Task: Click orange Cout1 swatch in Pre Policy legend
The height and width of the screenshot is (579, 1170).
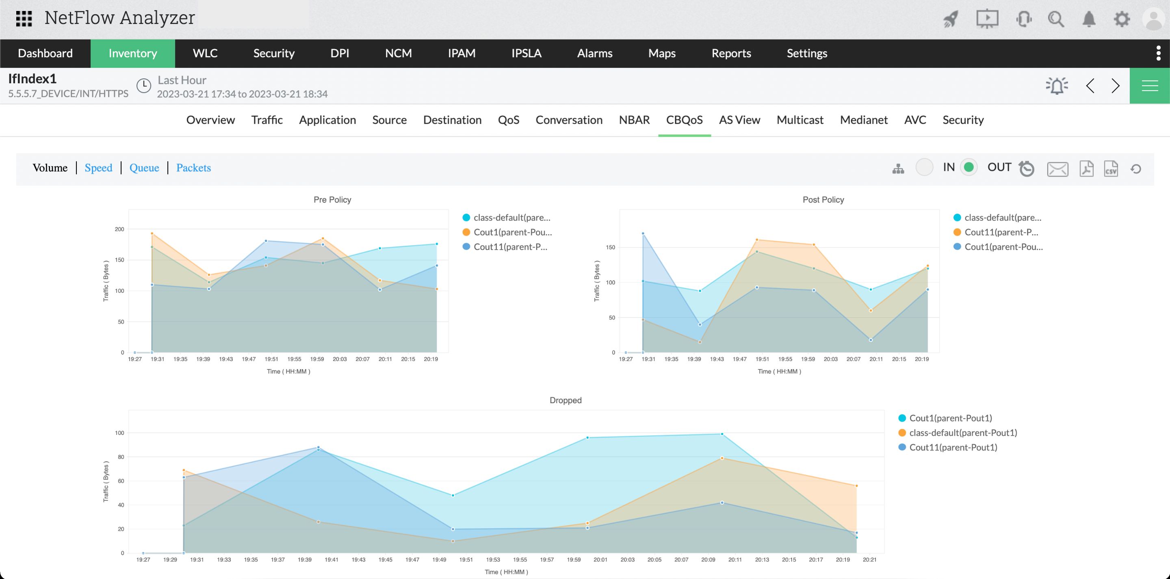Action: click(x=466, y=232)
